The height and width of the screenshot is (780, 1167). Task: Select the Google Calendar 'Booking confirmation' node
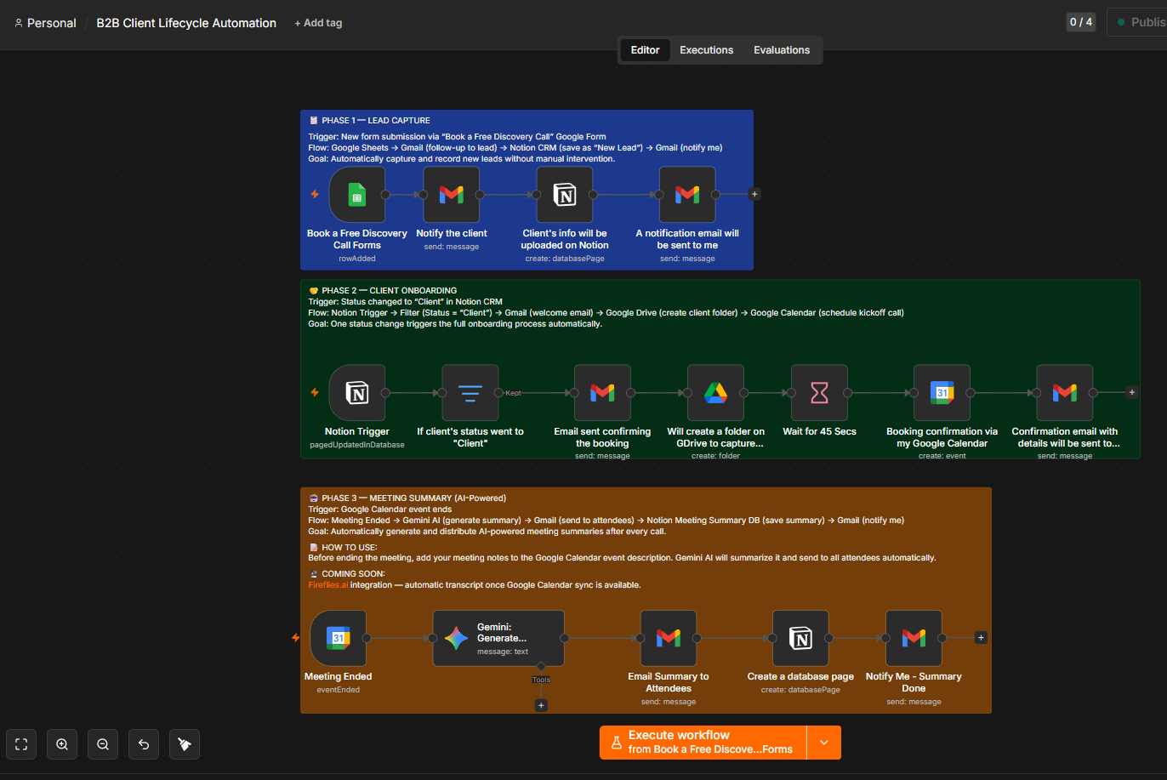tap(942, 393)
